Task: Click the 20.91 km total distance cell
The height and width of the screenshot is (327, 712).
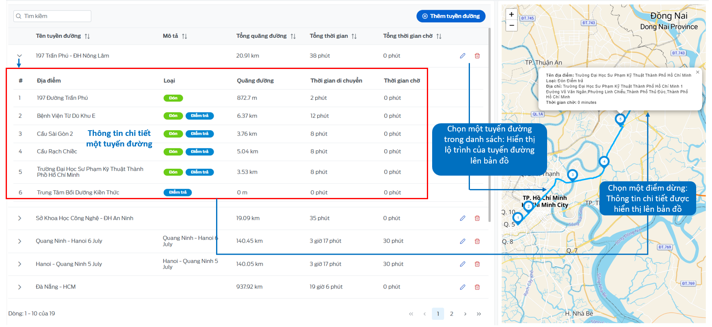Action: 248,56
